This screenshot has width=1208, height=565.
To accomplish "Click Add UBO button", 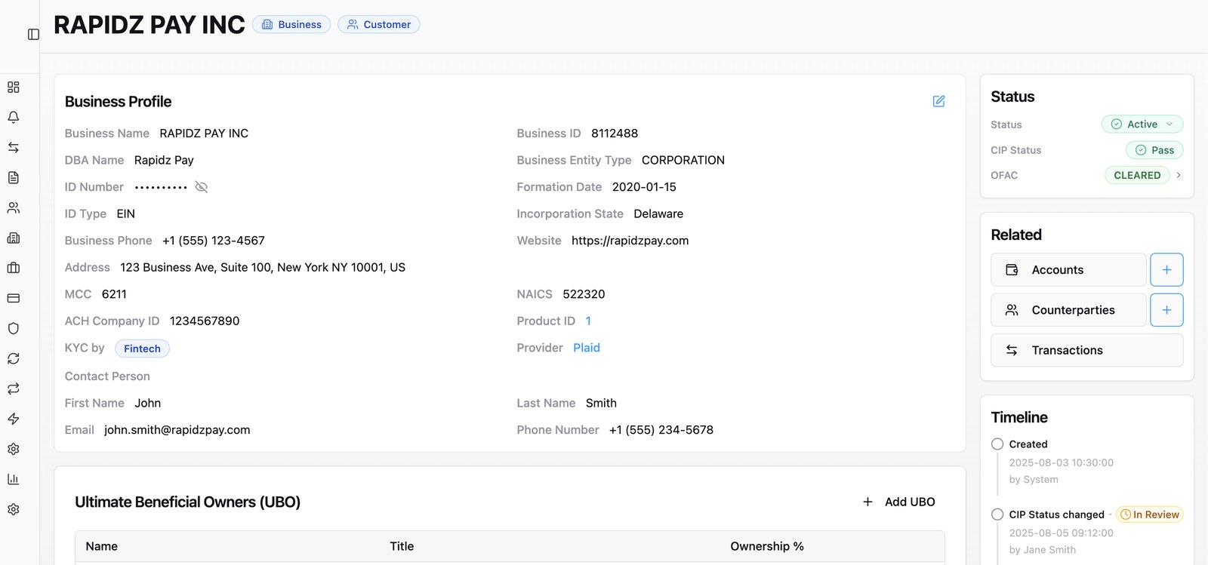I will [x=899, y=502].
